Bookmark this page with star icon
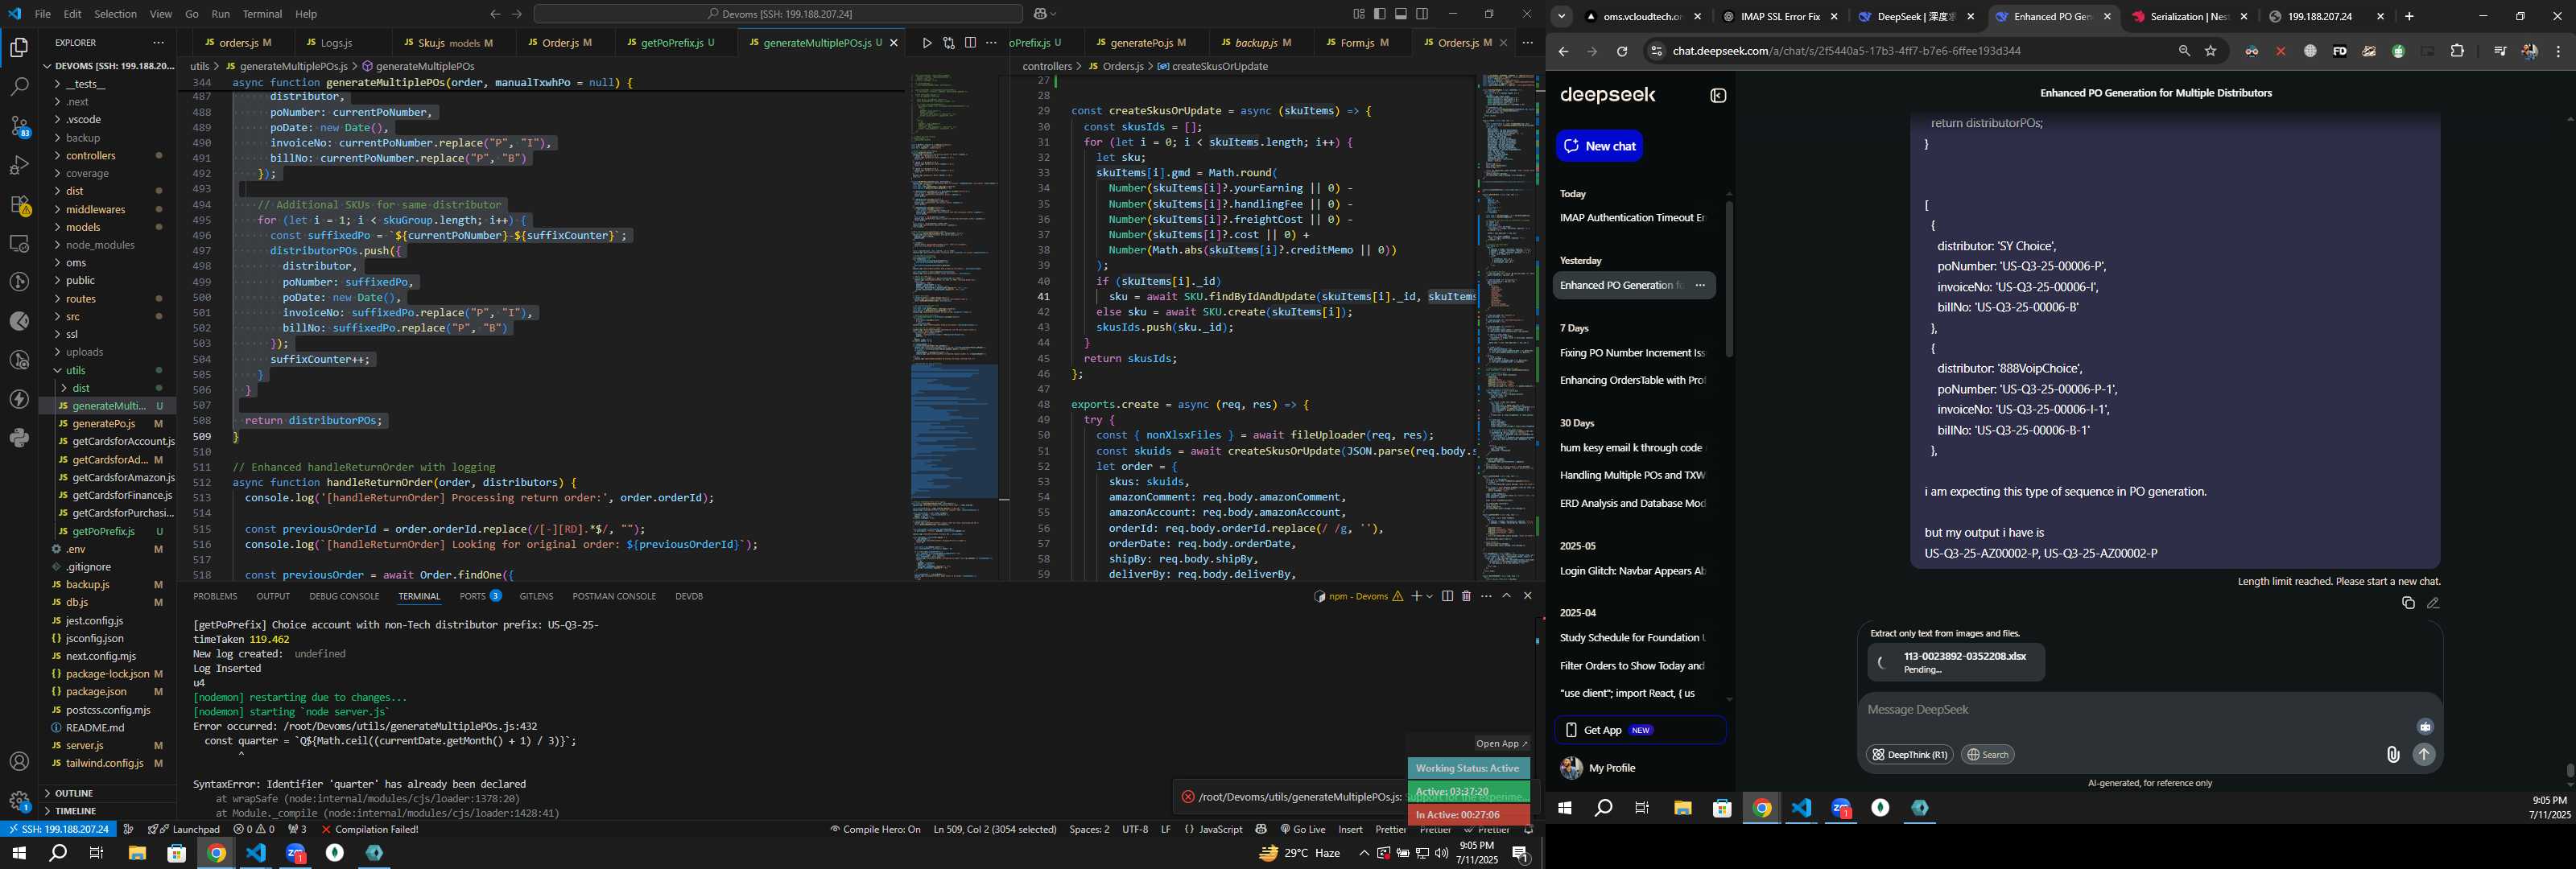Image resolution: width=2576 pixels, height=869 pixels. 2211,51
